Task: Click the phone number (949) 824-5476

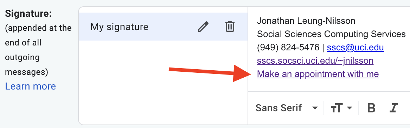Action: [288, 47]
